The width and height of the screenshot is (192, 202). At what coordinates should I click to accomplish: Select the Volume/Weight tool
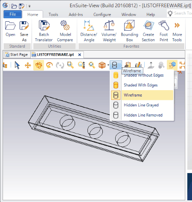click(x=109, y=31)
